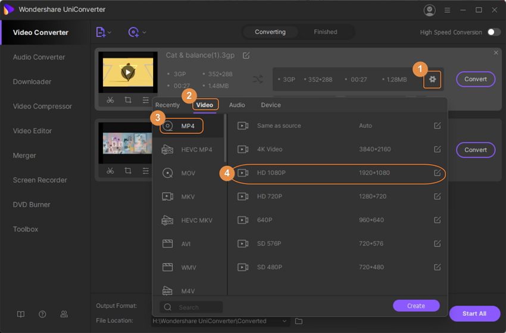Image resolution: width=506 pixels, height=333 pixels.
Task: Edit the Same as source preset
Action: (438, 125)
